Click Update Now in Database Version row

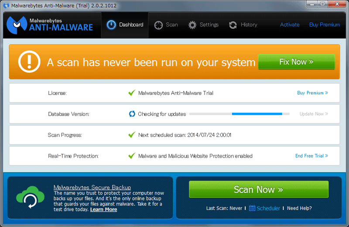coord(314,114)
